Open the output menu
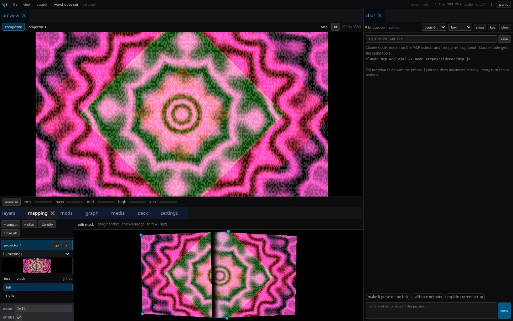 tap(42, 5)
